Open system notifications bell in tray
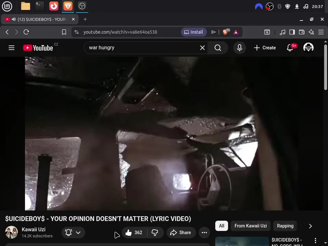This screenshot has width=328, height=246. (x=297, y=7)
